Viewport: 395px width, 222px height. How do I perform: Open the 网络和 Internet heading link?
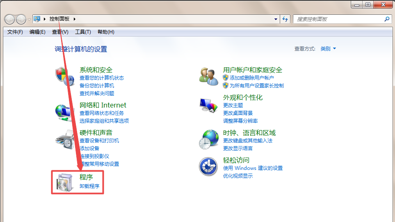point(103,105)
